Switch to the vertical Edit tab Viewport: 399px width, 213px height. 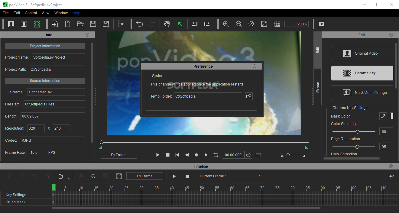click(x=317, y=50)
